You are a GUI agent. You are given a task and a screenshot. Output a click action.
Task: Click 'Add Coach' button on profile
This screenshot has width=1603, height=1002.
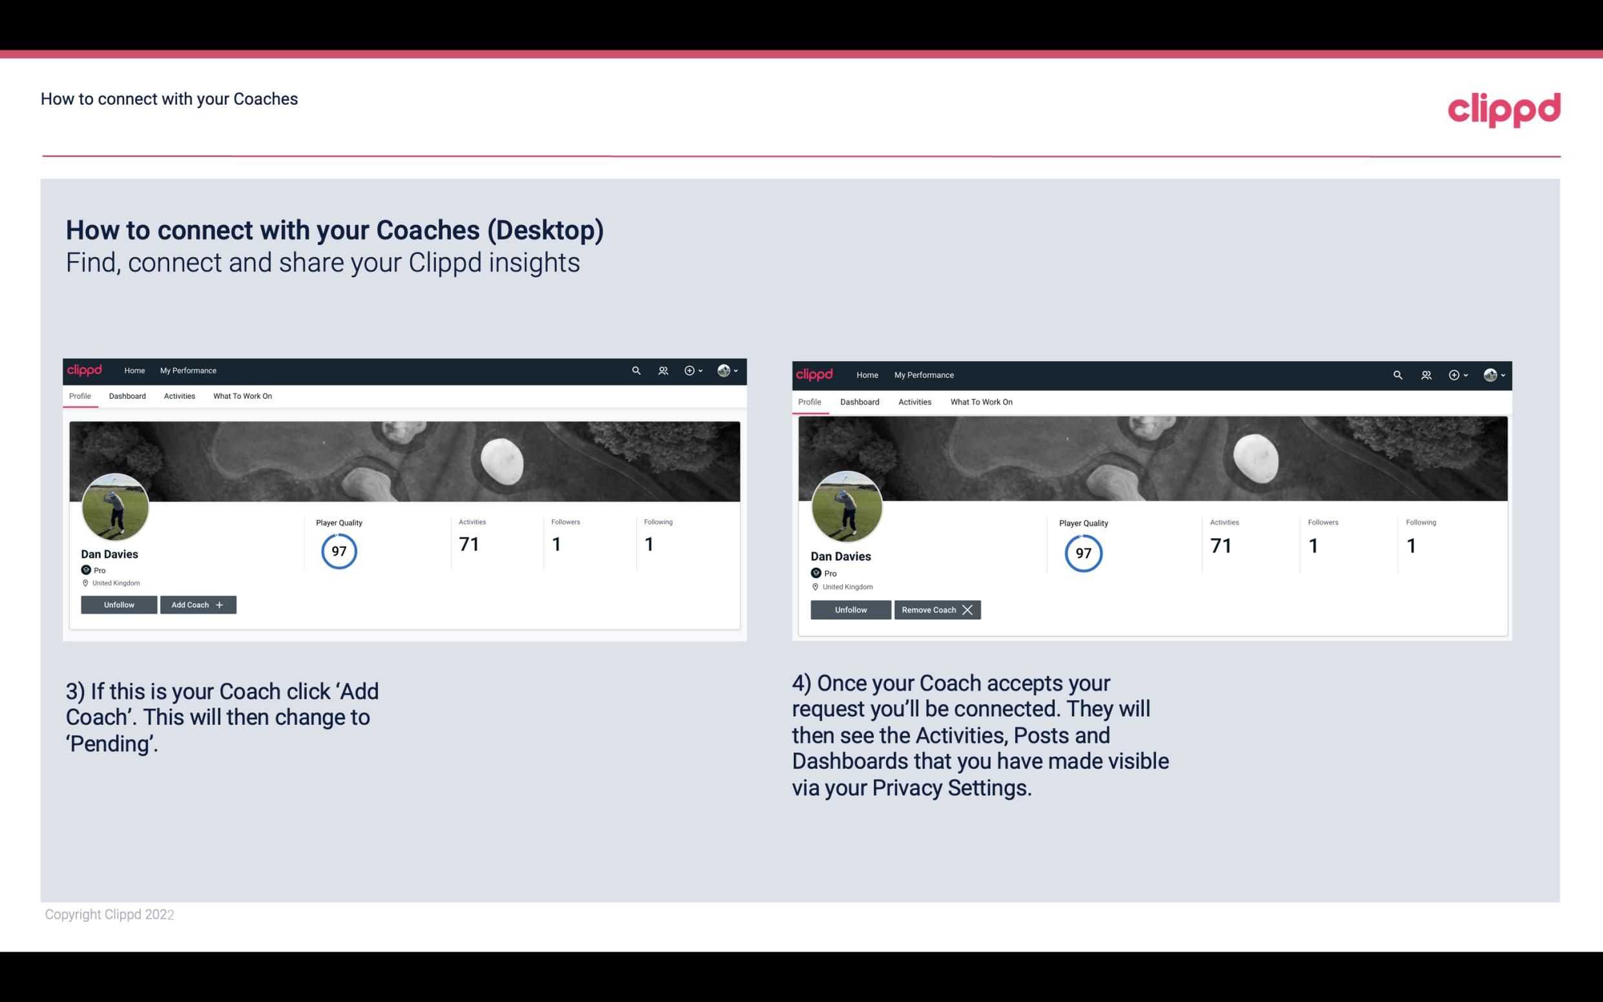tap(198, 604)
